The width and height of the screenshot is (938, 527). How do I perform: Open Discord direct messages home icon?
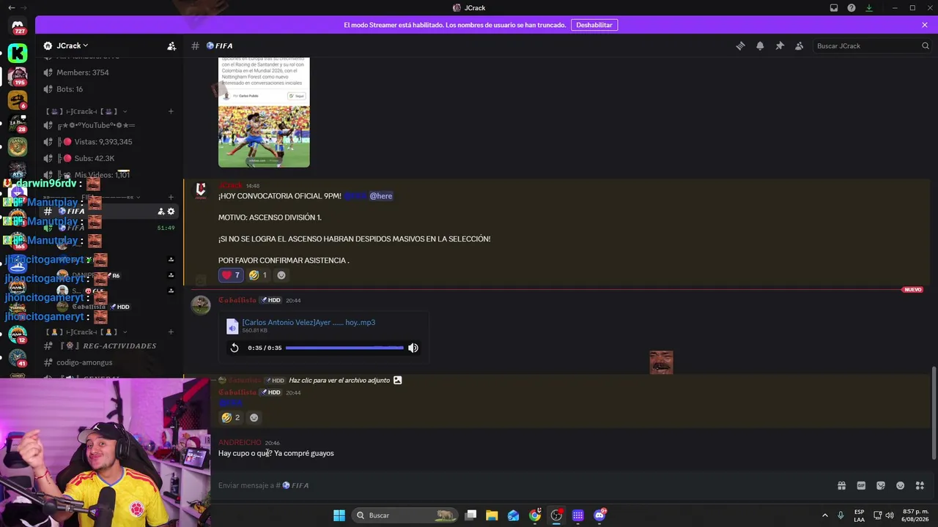coord(18,26)
